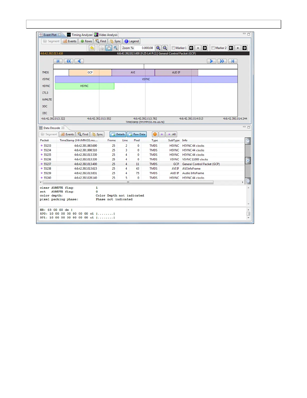Click the zoom out magnifier icon
Screen dimensions: 307x398
(x=165, y=48)
